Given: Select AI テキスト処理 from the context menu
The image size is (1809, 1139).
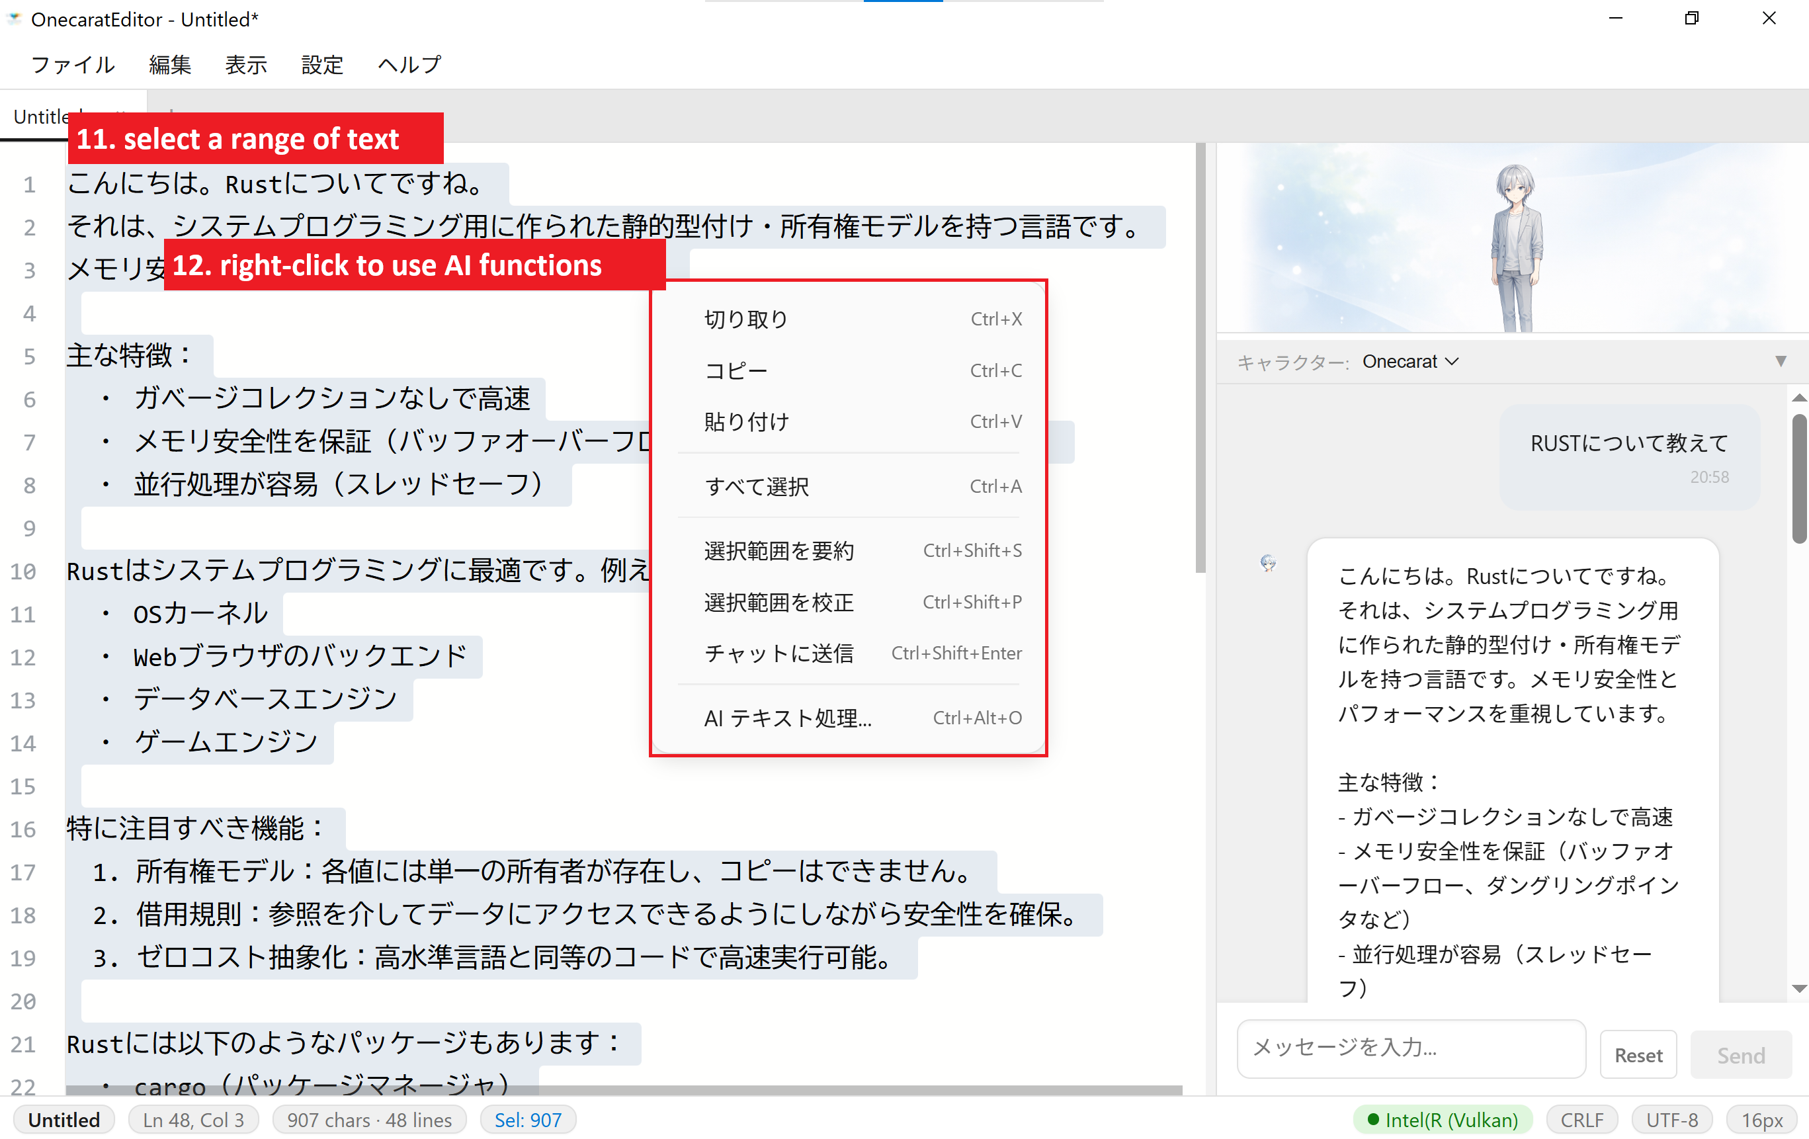Looking at the screenshot, I should (788, 718).
